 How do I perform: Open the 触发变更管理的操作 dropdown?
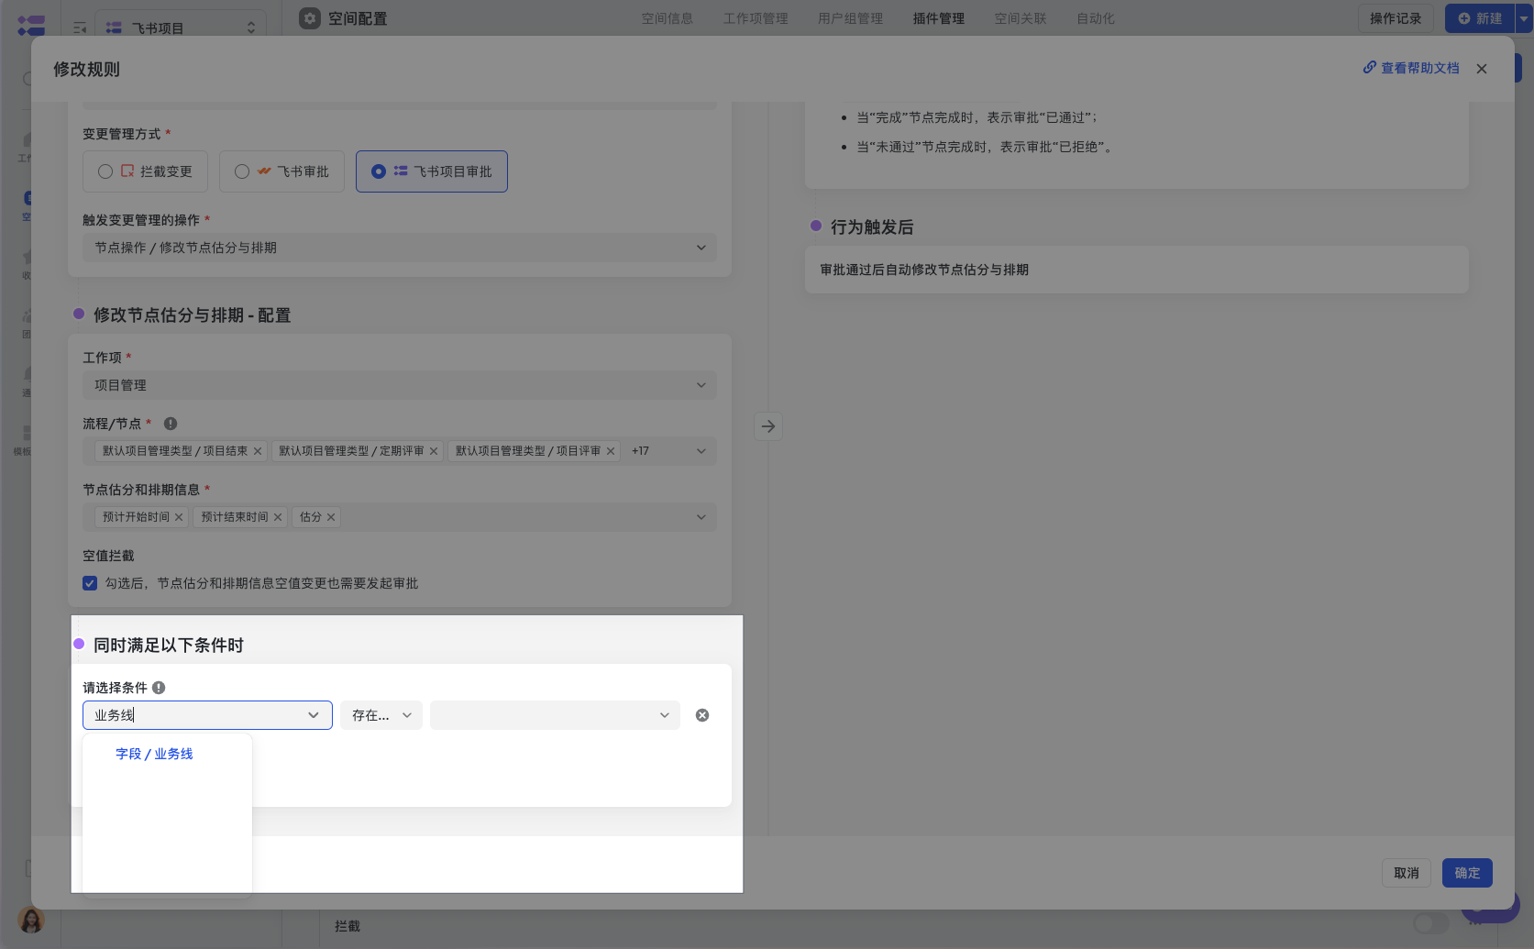(x=400, y=248)
